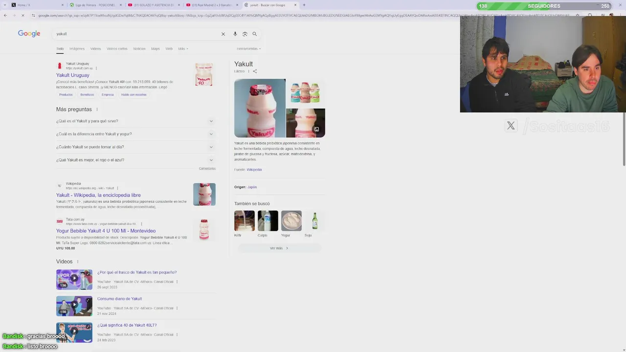Select the 'Todo' search tab
Viewport: 626px width, 352px height.
(60, 49)
